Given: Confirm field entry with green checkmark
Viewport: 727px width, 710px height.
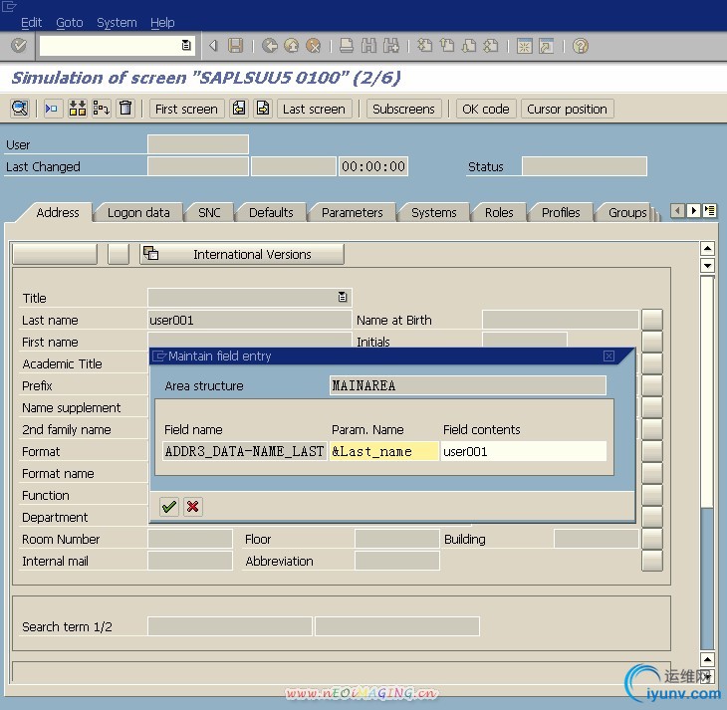Looking at the screenshot, I should 169,506.
